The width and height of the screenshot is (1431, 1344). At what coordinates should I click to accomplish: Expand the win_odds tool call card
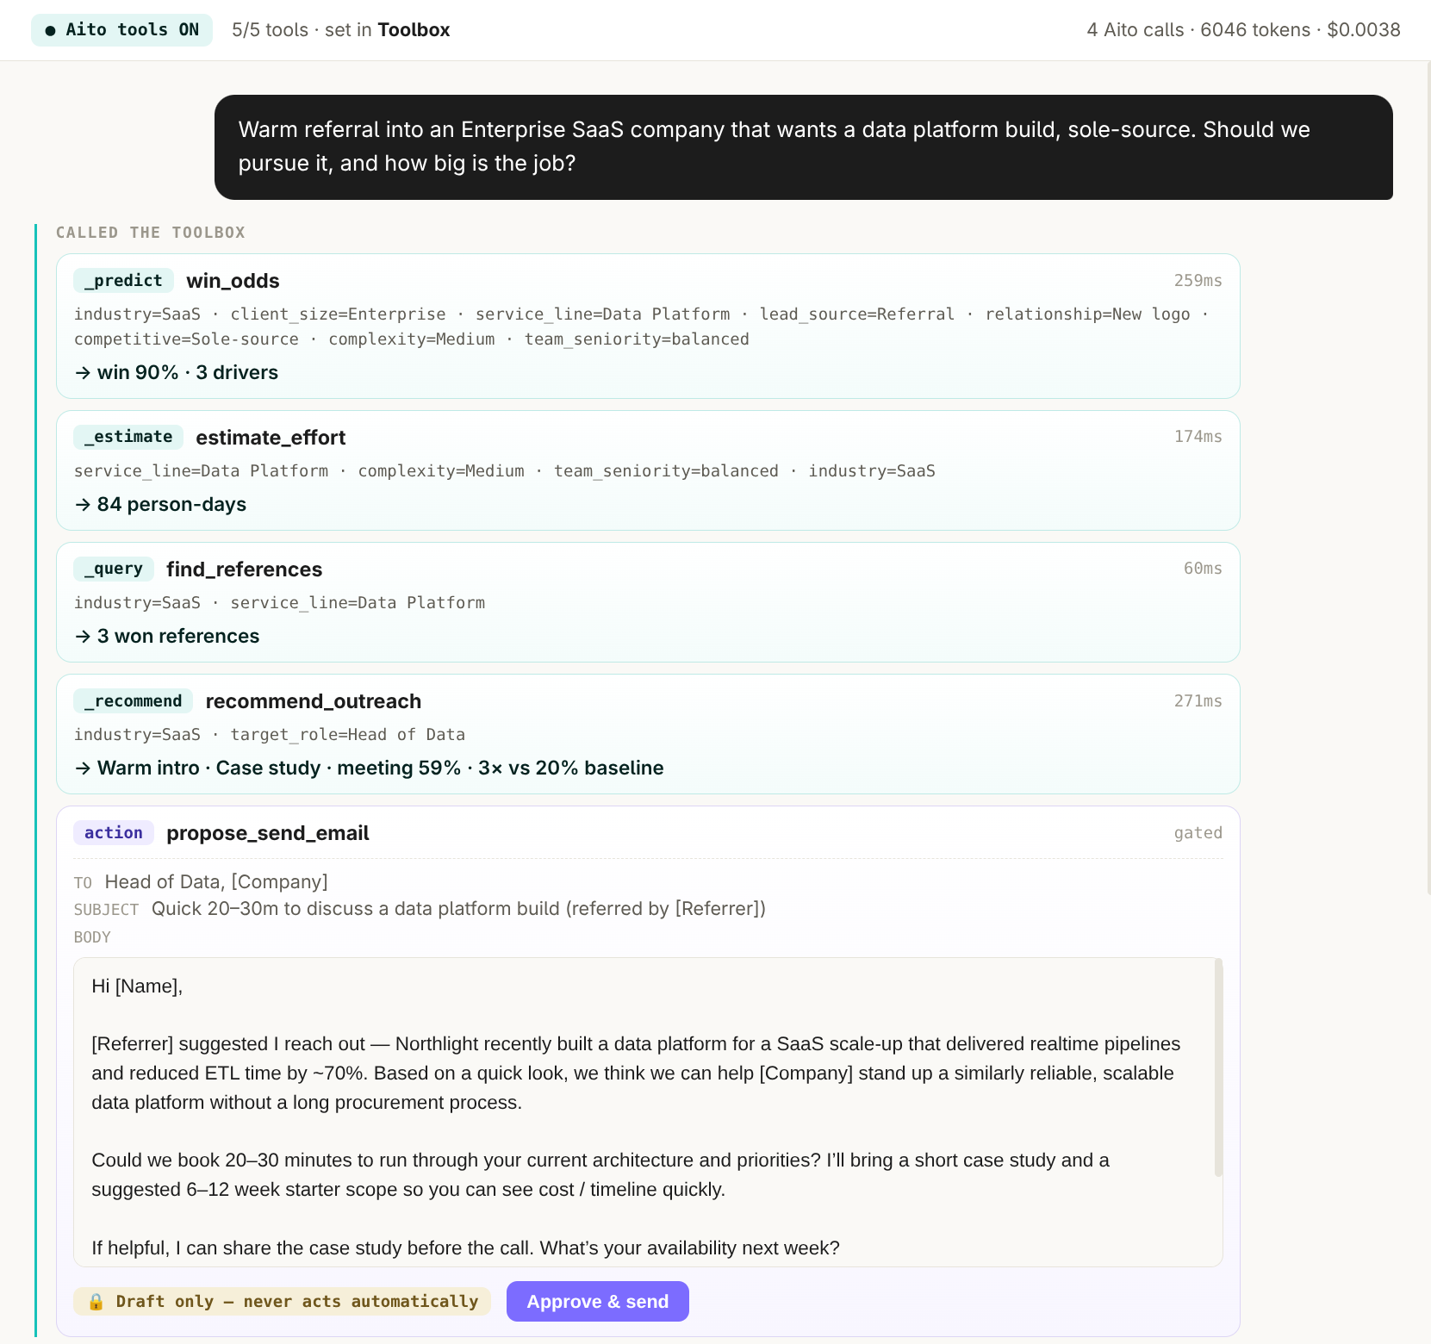click(648, 326)
